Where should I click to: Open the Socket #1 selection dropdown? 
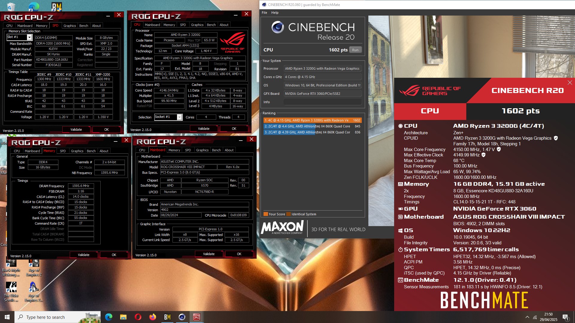pos(179,117)
